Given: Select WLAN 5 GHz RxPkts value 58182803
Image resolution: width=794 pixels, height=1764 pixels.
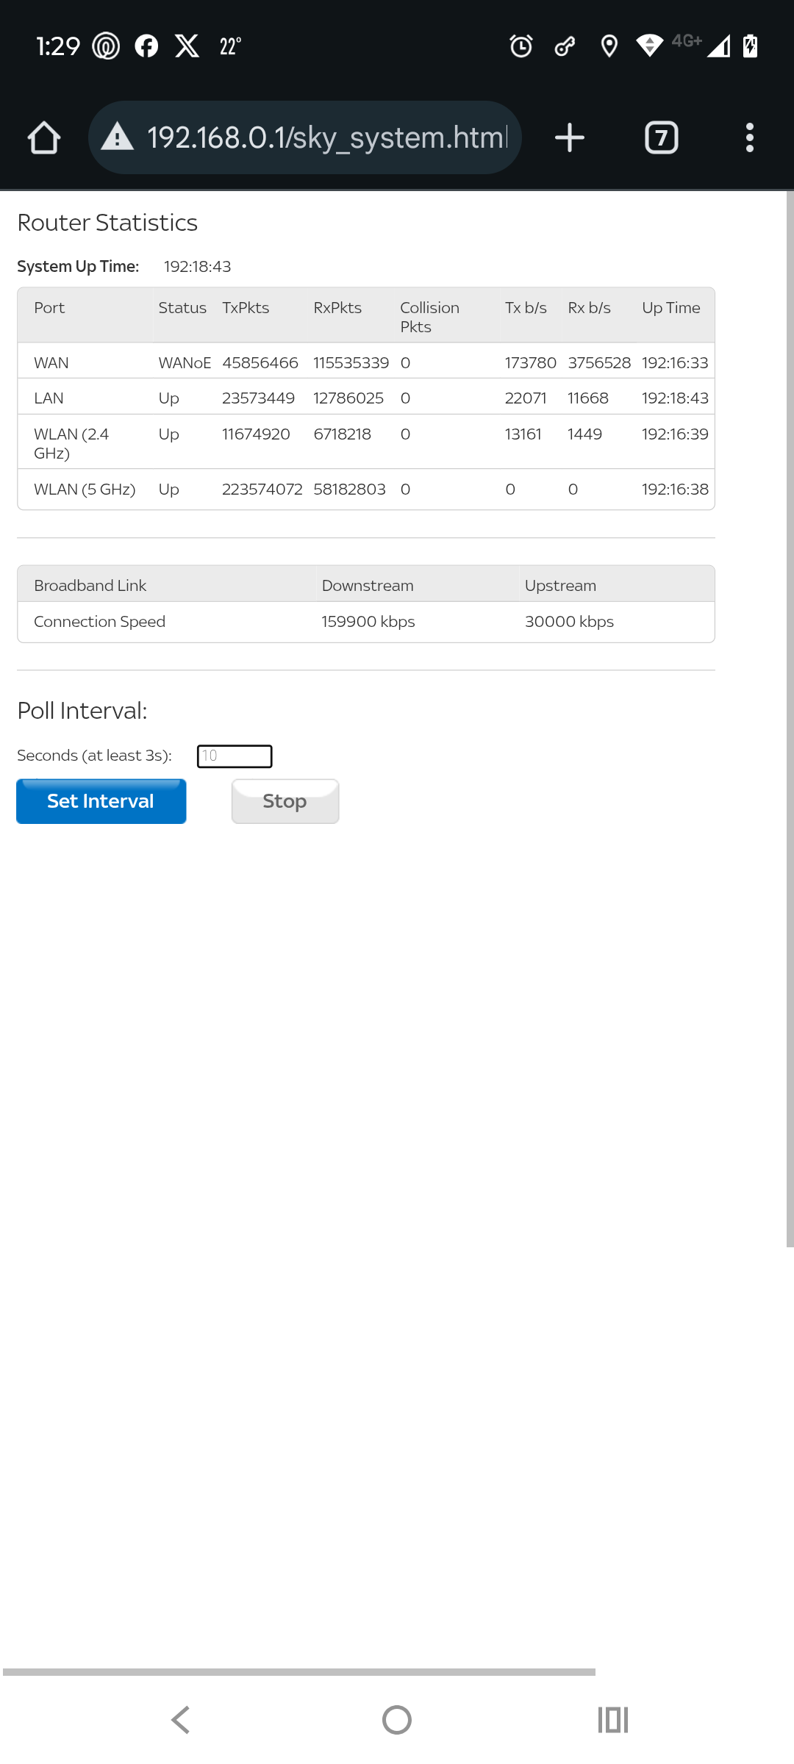Looking at the screenshot, I should click(349, 490).
